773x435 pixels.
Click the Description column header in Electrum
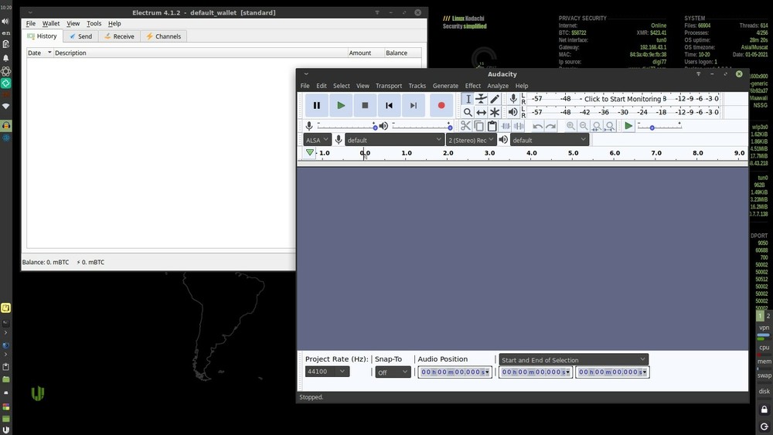(x=201, y=53)
